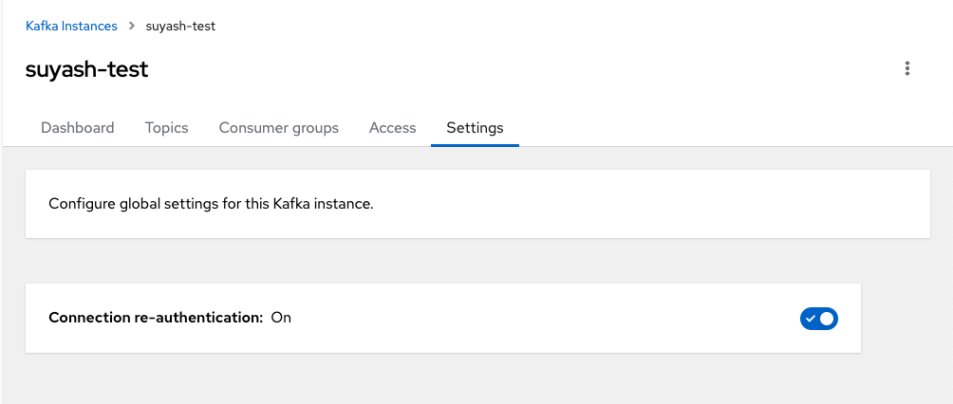Open the kebab actions menu for suyash-test
Image resolution: width=953 pixels, height=404 pixels.
pos(907,68)
